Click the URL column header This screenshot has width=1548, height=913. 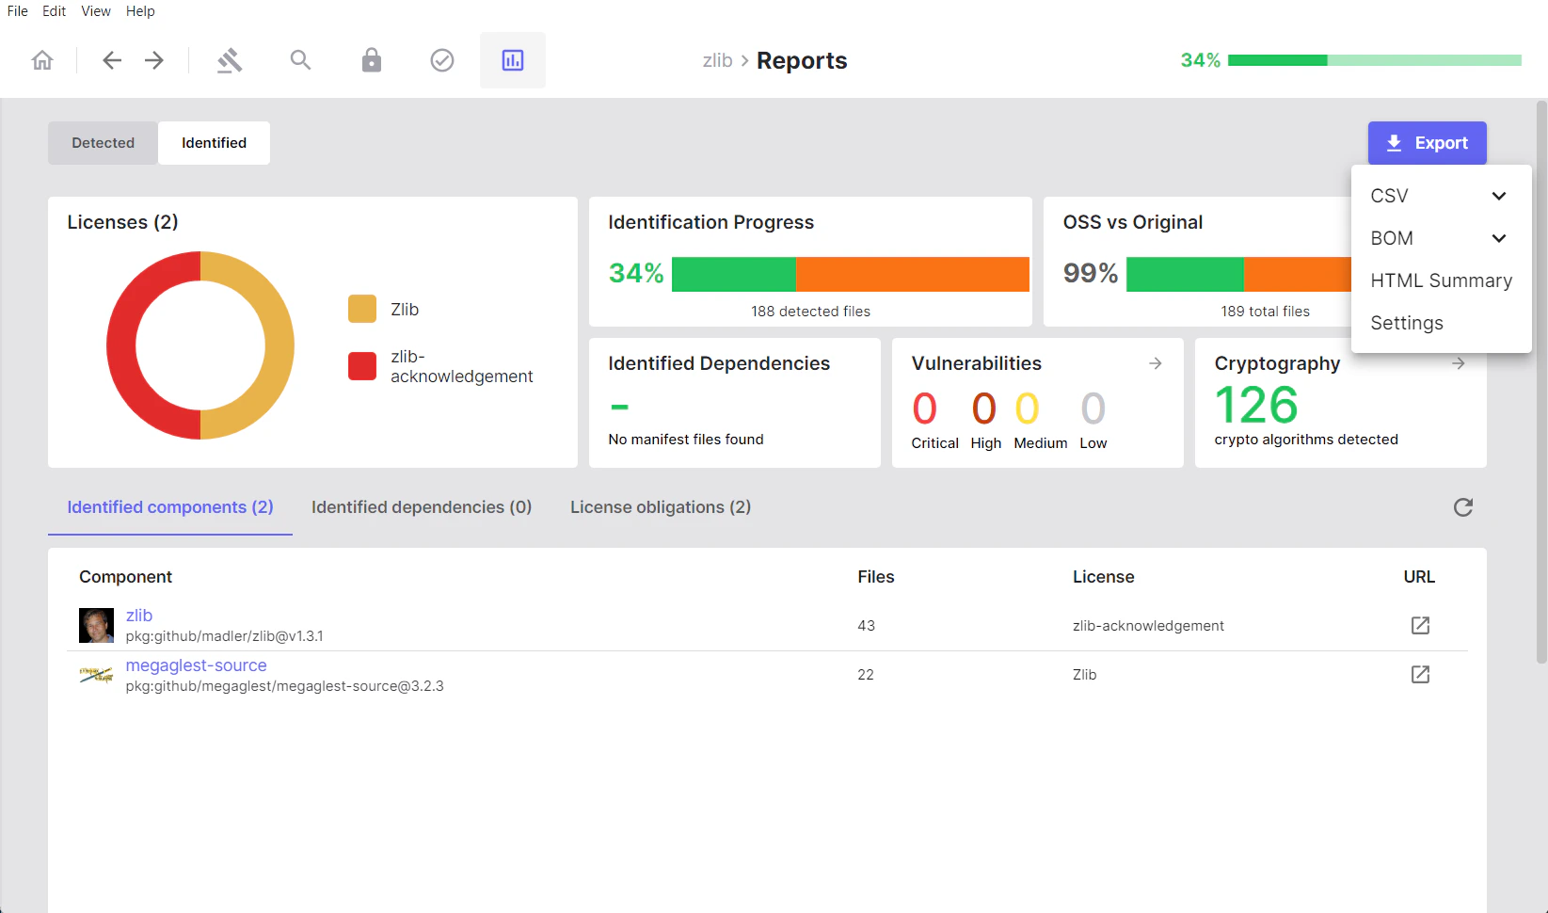click(1419, 577)
